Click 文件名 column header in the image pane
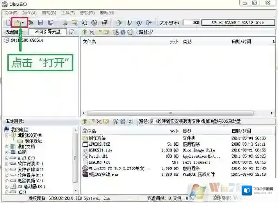The height and width of the screenshot is (203, 278). click(90, 42)
